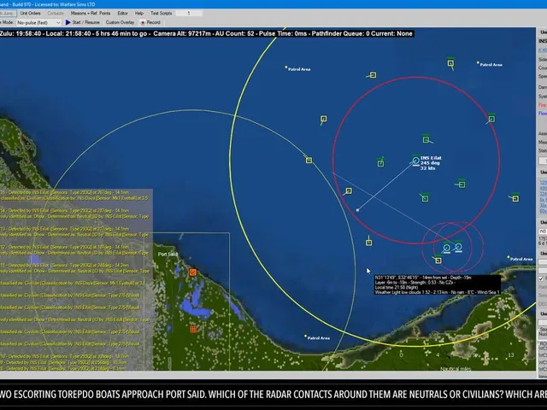
Task: Toggle the checked checkbox in the right unit panel
Action: tap(541, 278)
